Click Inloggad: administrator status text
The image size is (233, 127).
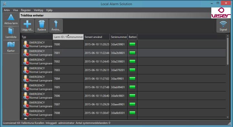[x=60, y=123]
